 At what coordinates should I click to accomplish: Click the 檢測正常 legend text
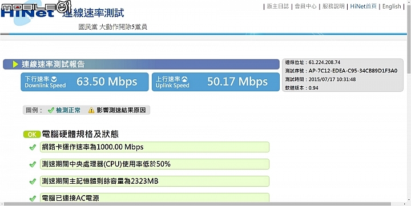[x=68, y=110]
